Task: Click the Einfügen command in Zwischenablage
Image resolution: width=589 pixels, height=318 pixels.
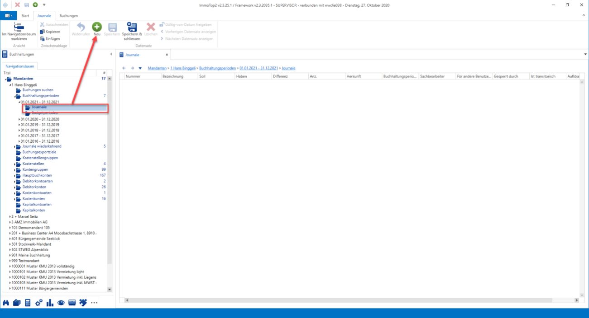Action: click(50, 39)
